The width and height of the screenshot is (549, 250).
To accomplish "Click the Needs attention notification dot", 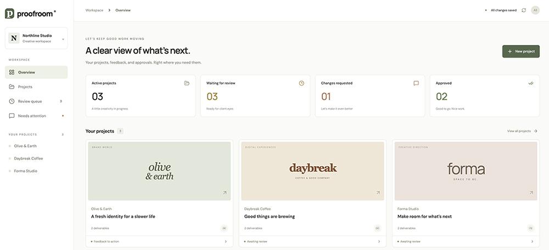I will (x=63, y=116).
